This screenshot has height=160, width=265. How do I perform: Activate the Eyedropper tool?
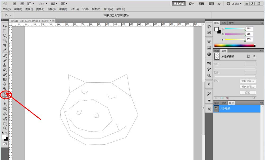[x=5, y=50]
